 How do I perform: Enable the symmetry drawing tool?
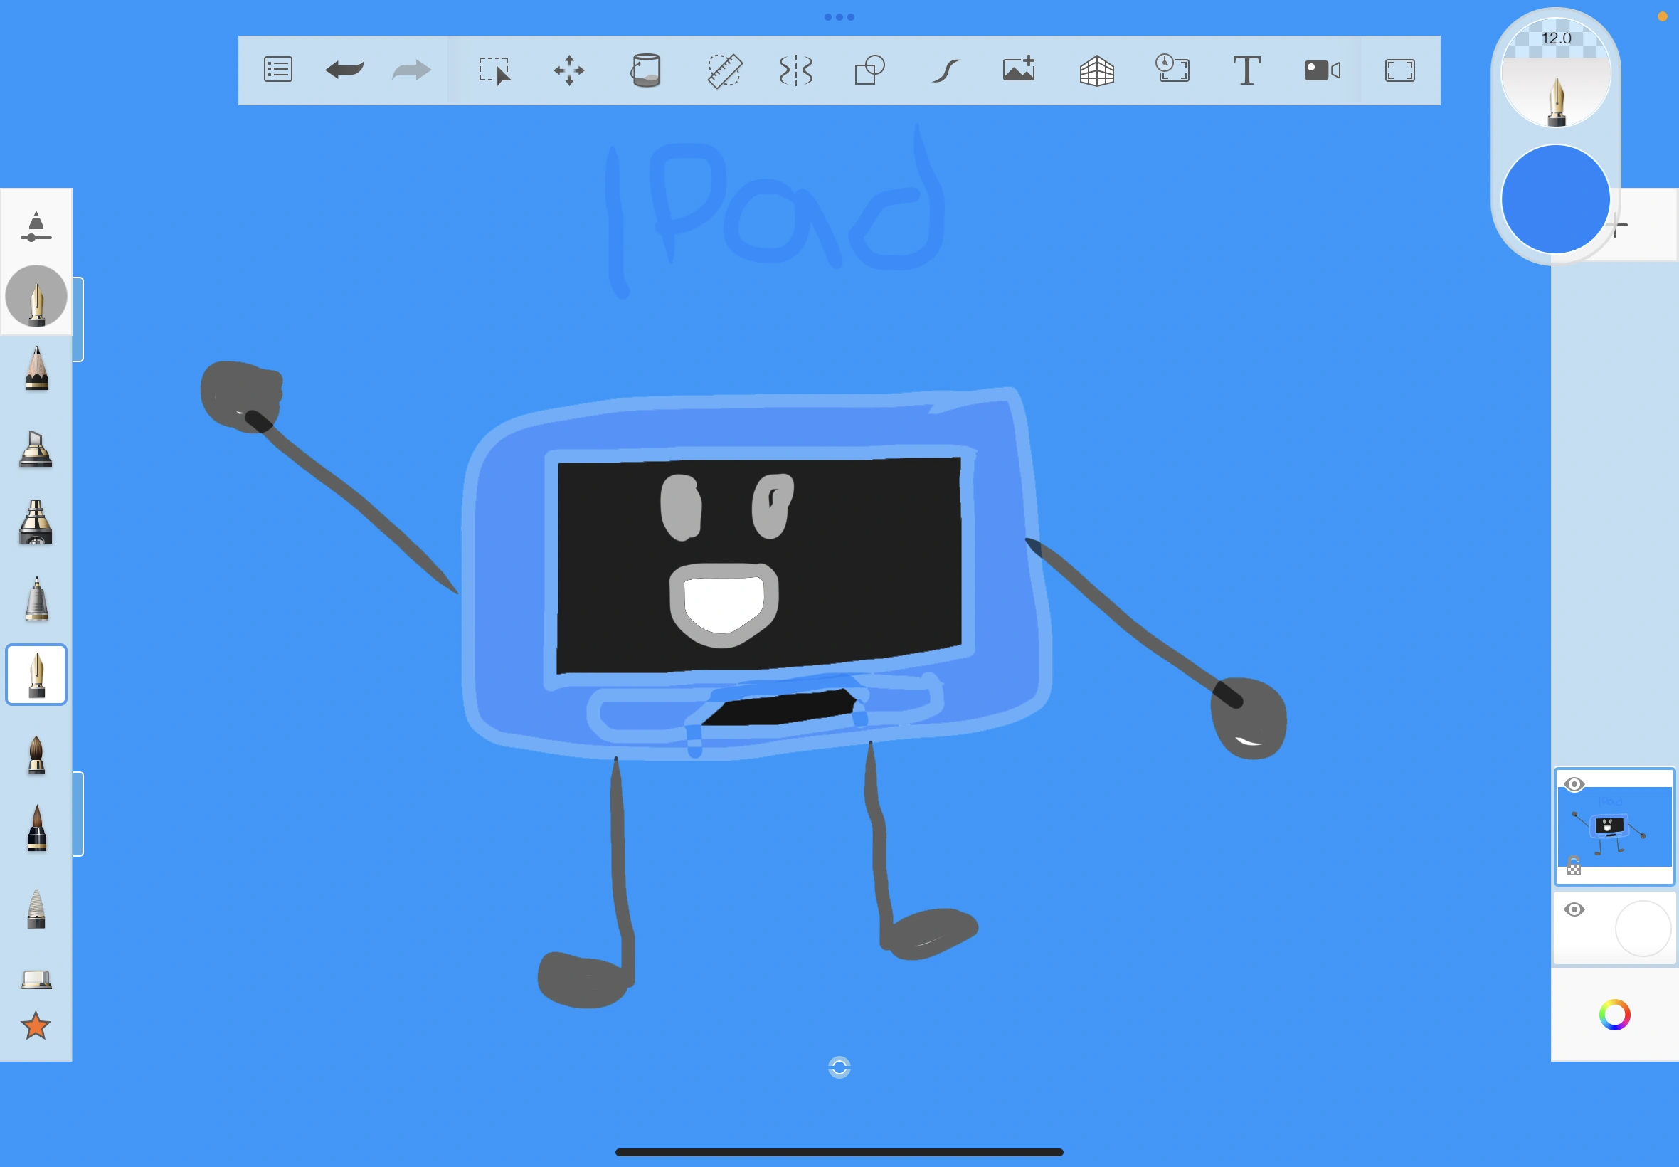[x=795, y=70]
